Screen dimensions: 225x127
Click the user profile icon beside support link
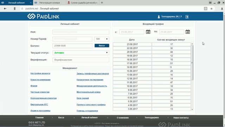[159, 17]
